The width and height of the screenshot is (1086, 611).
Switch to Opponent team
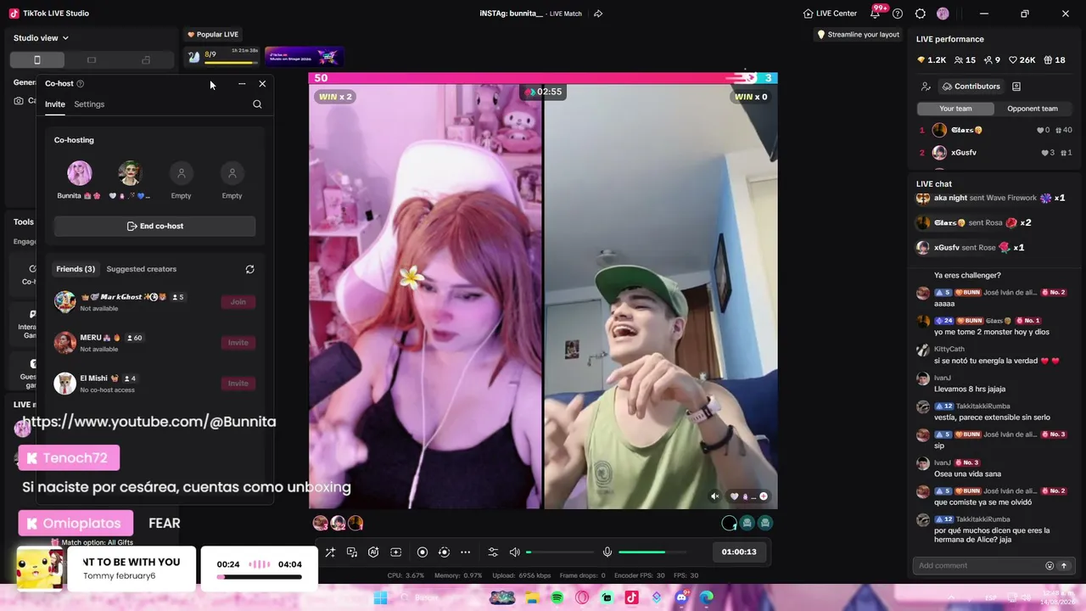pyautogui.click(x=1033, y=109)
